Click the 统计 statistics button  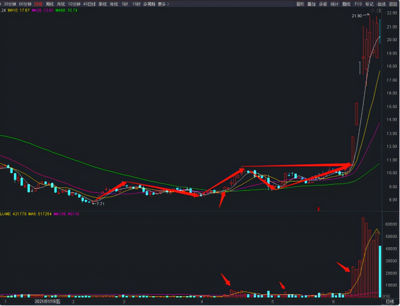(334, 4)
